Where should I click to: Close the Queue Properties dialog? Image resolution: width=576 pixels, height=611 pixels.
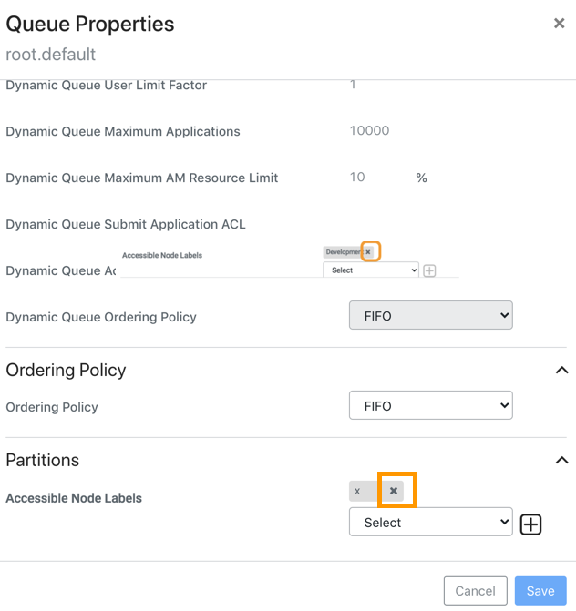coord(559,24)
